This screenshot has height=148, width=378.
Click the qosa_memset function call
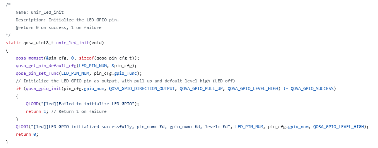[x=30, y=58]
